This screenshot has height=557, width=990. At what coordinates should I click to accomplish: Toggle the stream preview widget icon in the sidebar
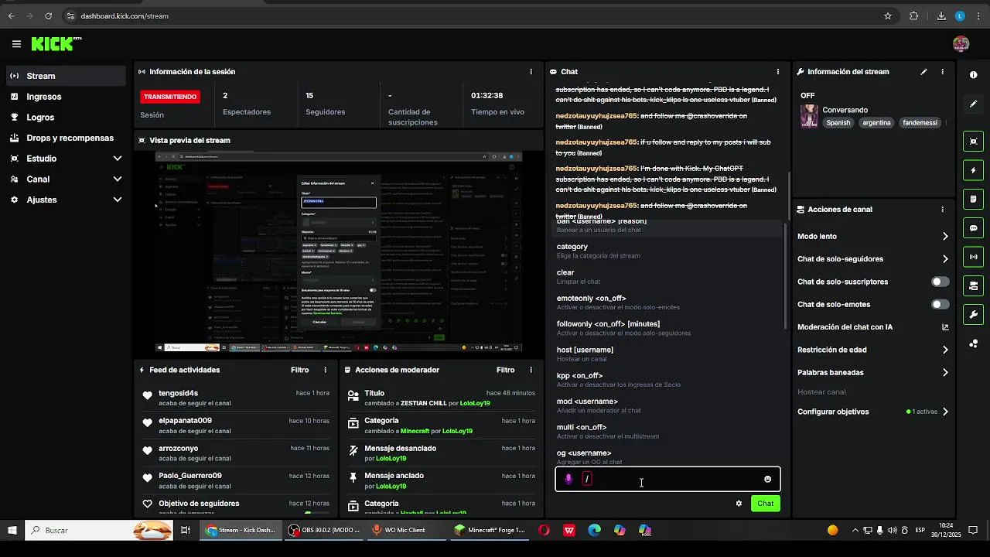973,141
